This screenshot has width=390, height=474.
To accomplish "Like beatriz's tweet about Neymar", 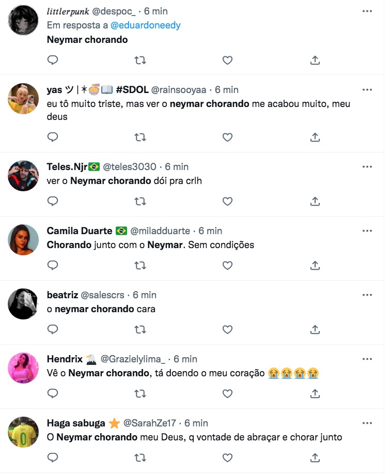I will tap(227, 329).
